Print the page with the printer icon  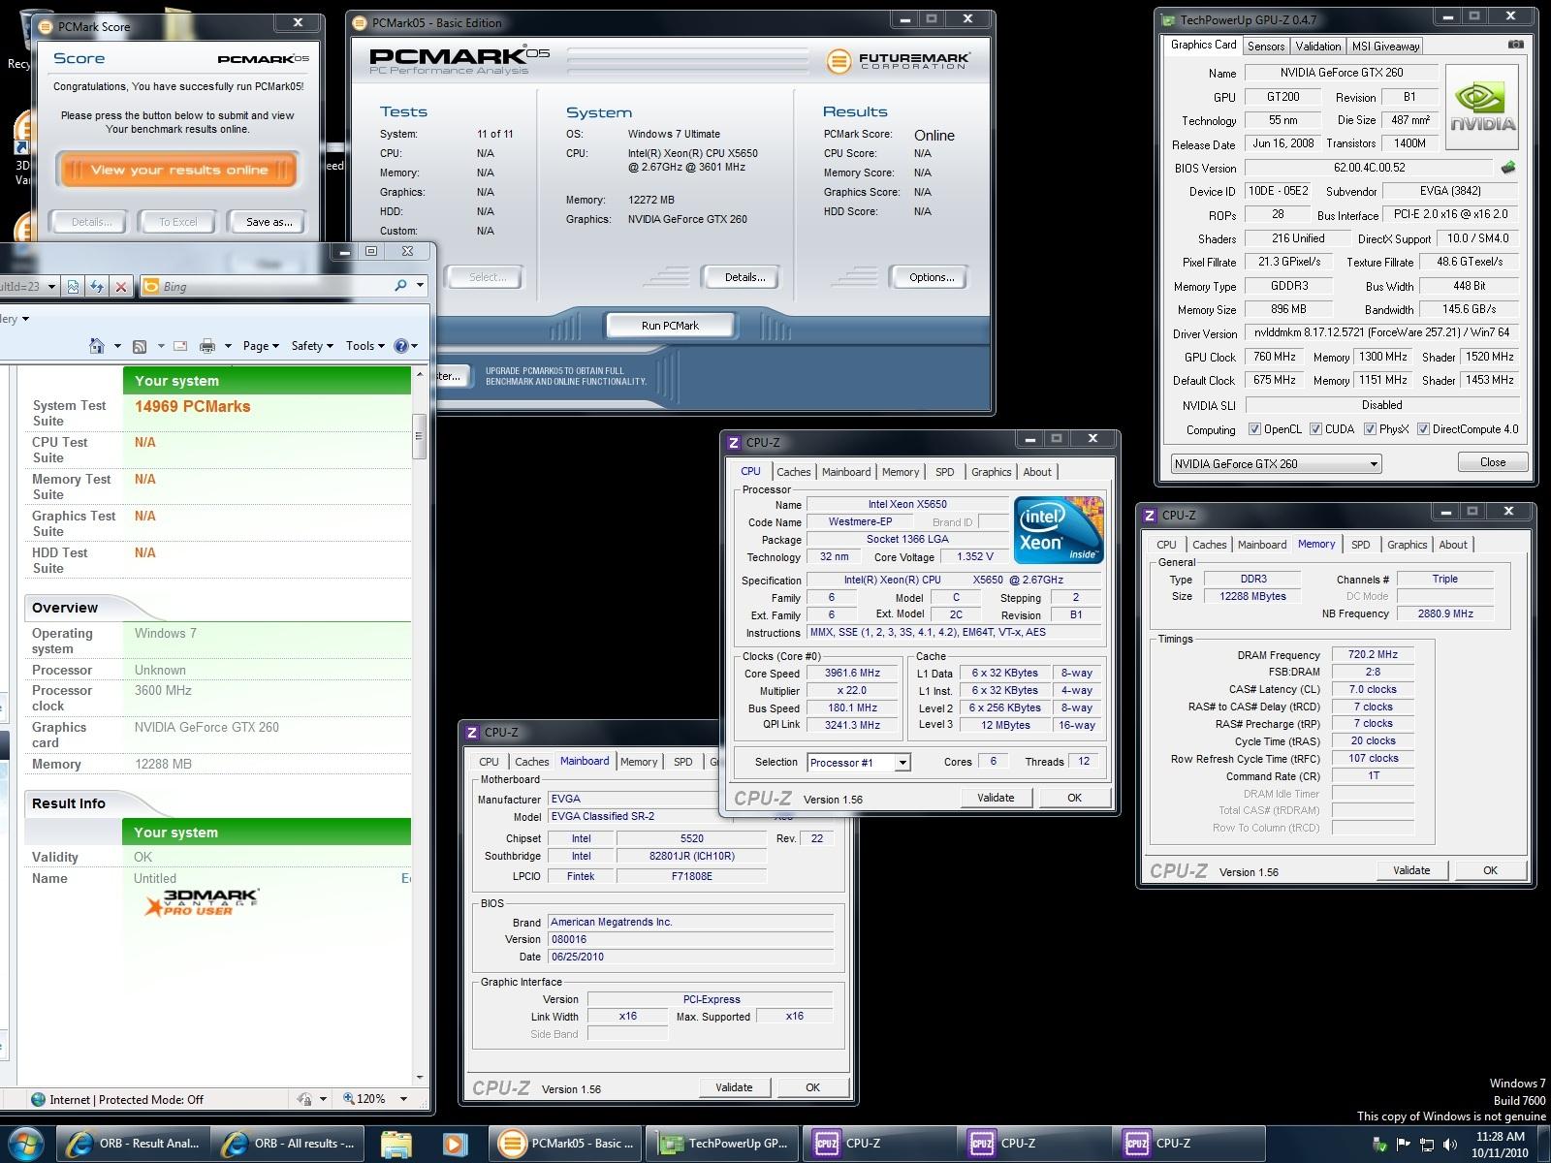click(206, 346)
